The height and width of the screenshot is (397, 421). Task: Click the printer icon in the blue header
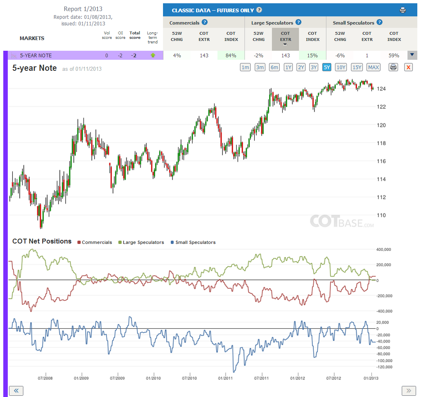[x=403, y=11]
